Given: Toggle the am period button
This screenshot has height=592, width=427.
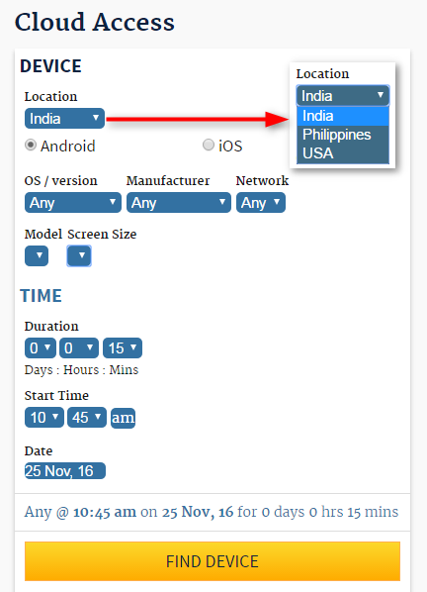Looking at the screenshot, I should pyautogui.click(x=123, y=418).
